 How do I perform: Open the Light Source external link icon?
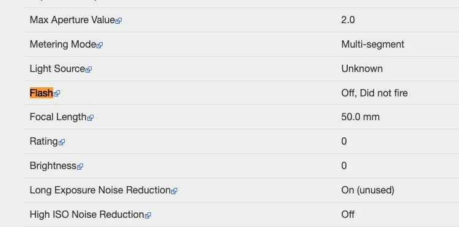[89, 70]
